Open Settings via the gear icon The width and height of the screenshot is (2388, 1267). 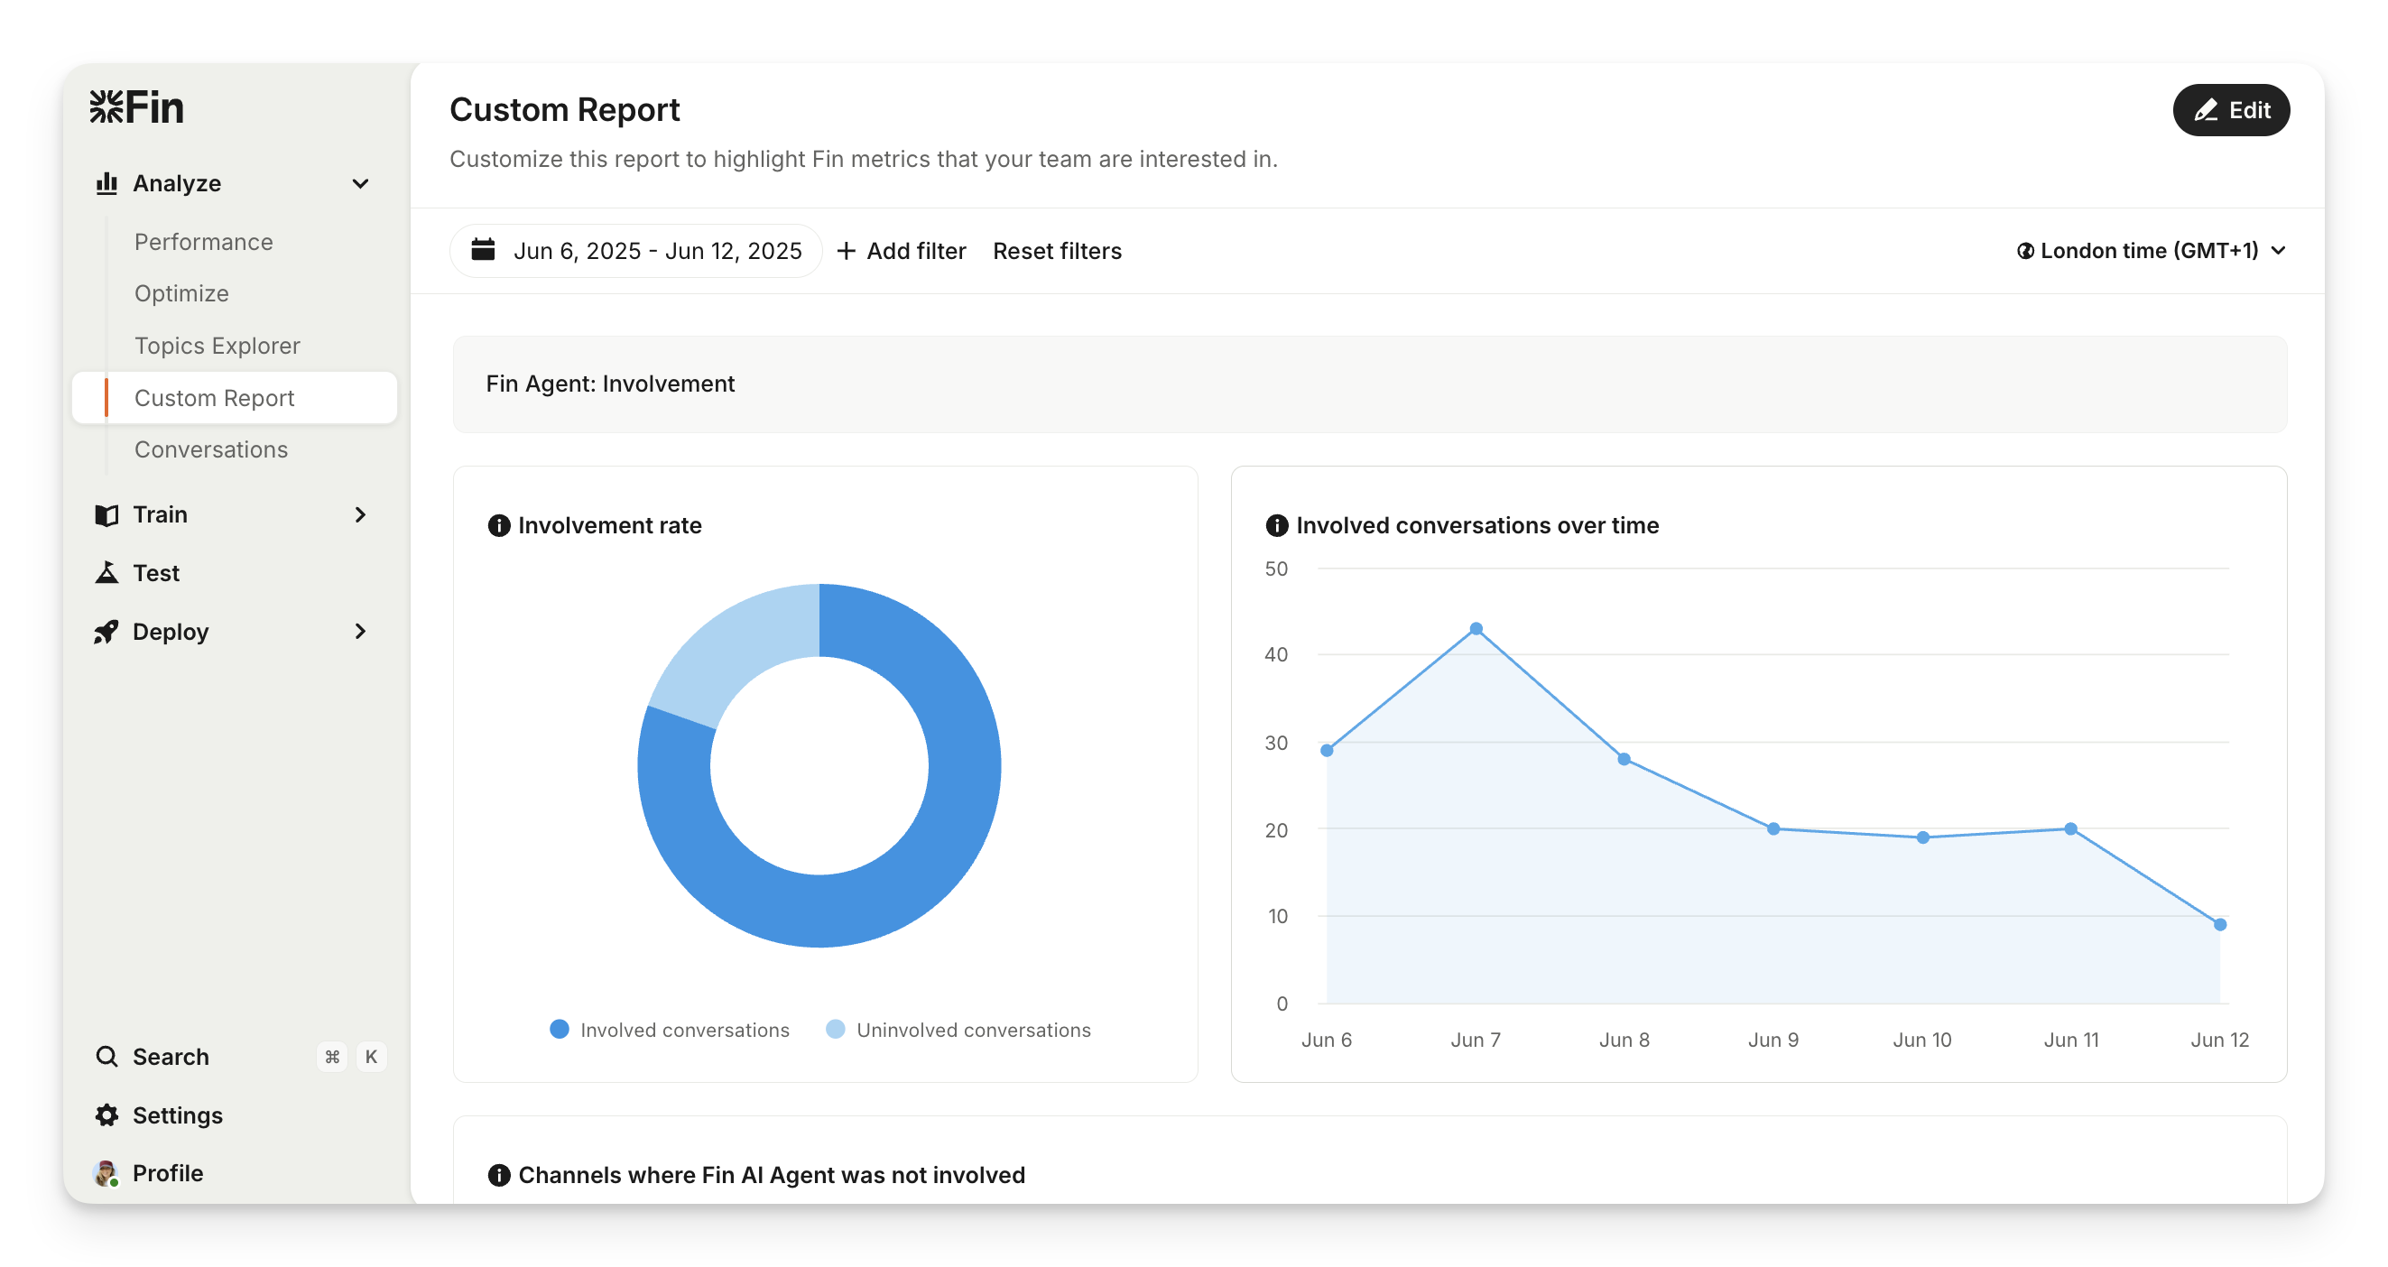pos(106,1115)
